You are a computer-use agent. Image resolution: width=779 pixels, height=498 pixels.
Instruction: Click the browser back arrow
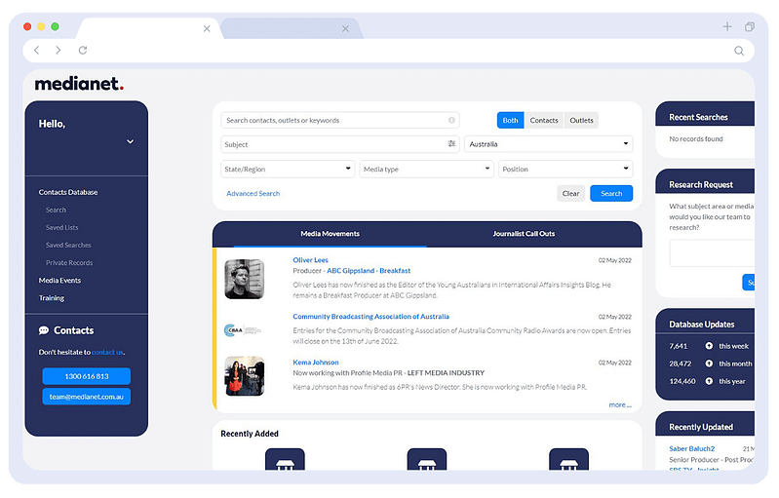pos(37,50)
